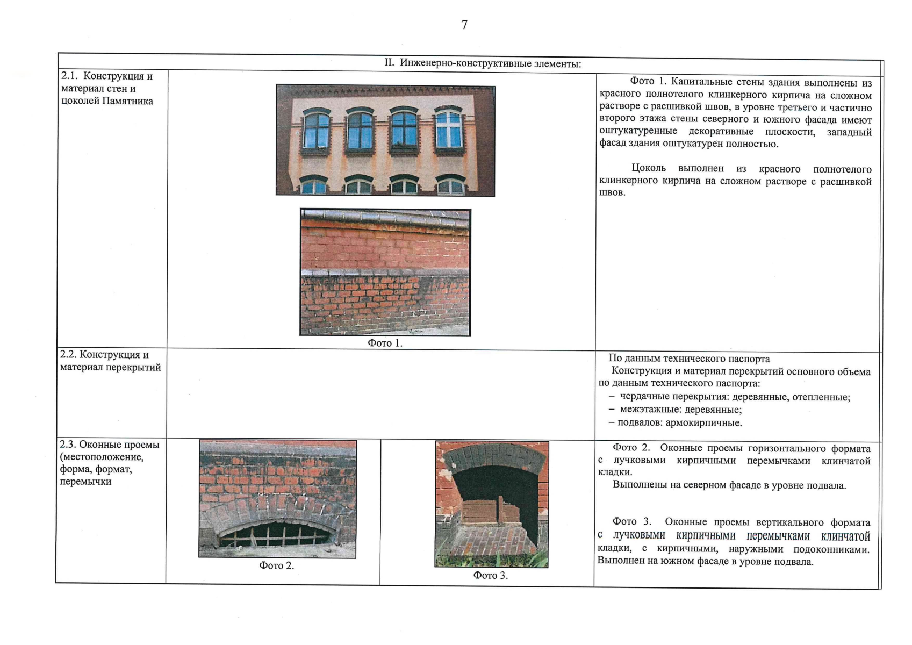Click the bullet 'межэтажные: деревянные'
This screenshot has width=912, height=645.
(x=680, y=410)
